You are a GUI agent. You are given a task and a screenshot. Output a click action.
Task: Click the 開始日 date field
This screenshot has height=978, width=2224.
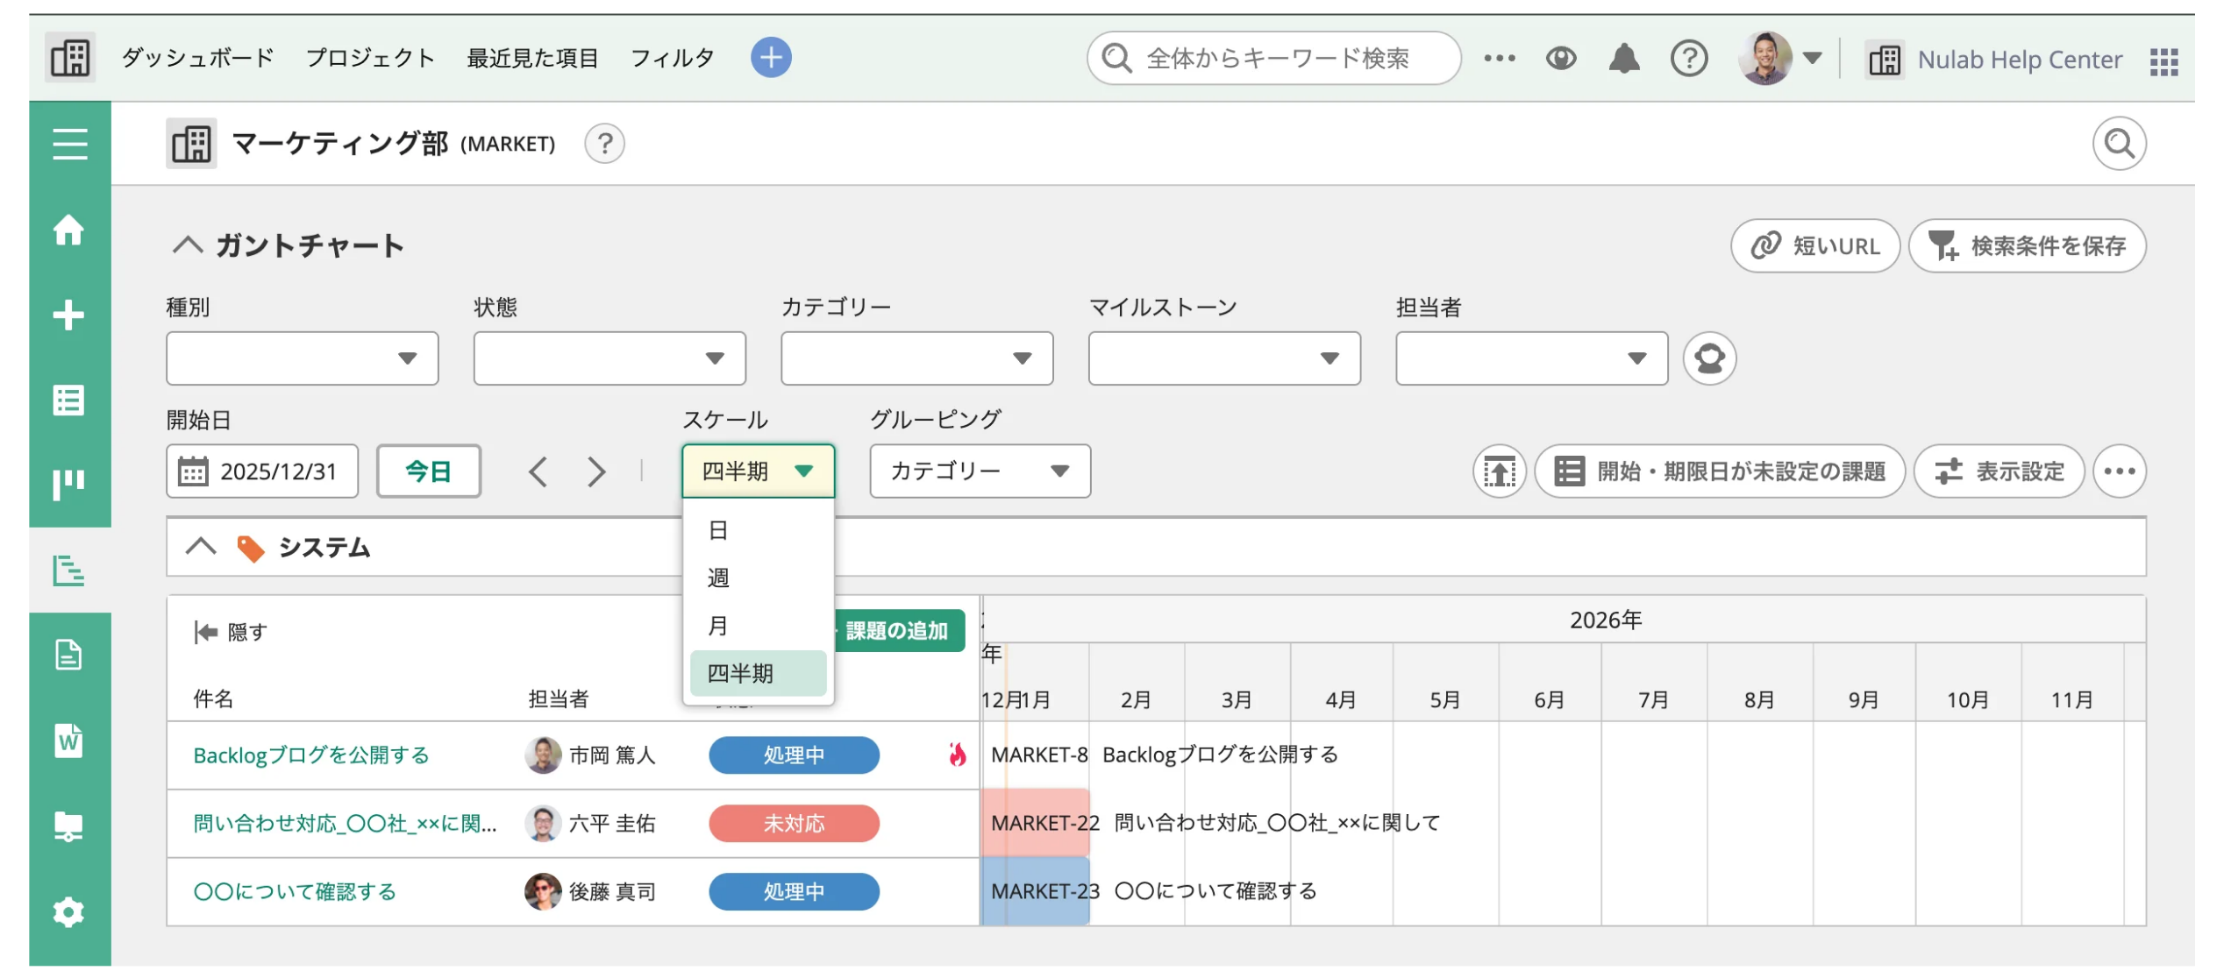point(262,471)
